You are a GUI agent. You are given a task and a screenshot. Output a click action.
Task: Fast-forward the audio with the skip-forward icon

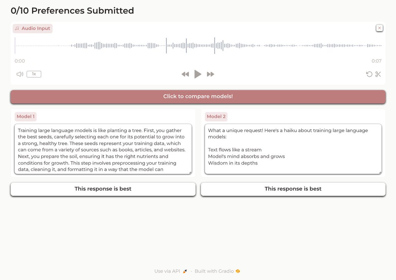click(211, 74)
